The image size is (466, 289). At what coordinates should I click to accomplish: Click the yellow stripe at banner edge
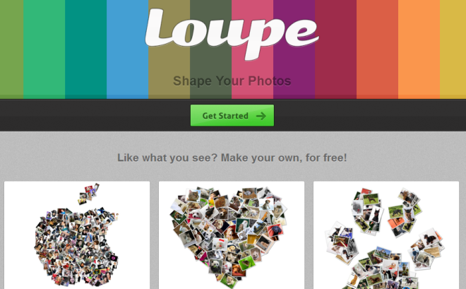(453, 49)
